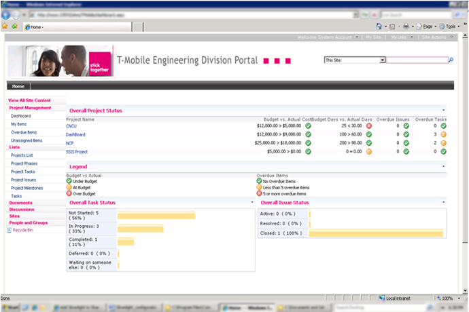Screen dimensions: 469x312
Task: Open People and Groups
Action: (28, 222)
